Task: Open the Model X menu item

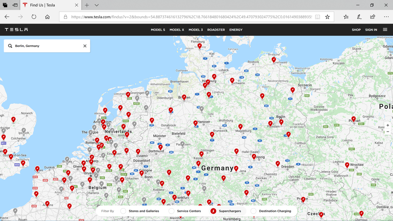Action: [x=177, y=30]
